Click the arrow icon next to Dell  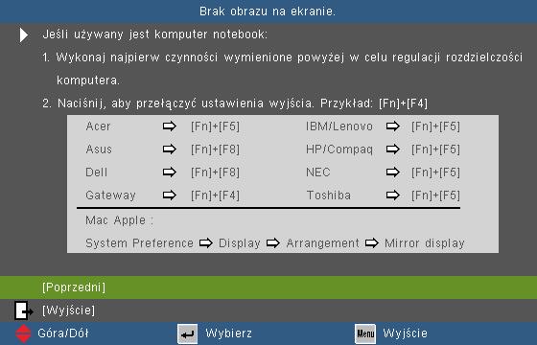(x=169, y=172)
